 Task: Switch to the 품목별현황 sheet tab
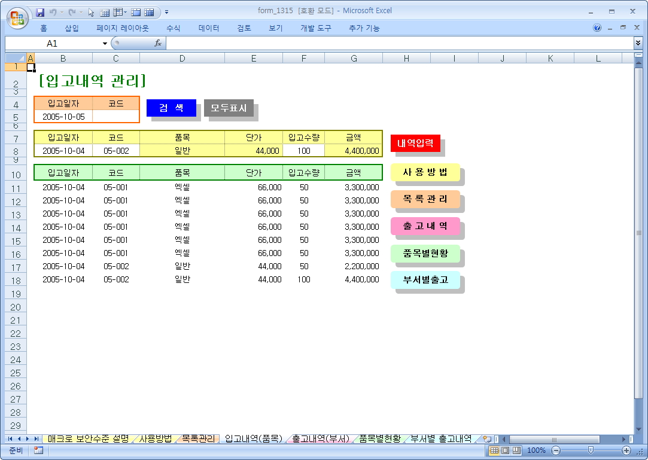tap(379, 438)
